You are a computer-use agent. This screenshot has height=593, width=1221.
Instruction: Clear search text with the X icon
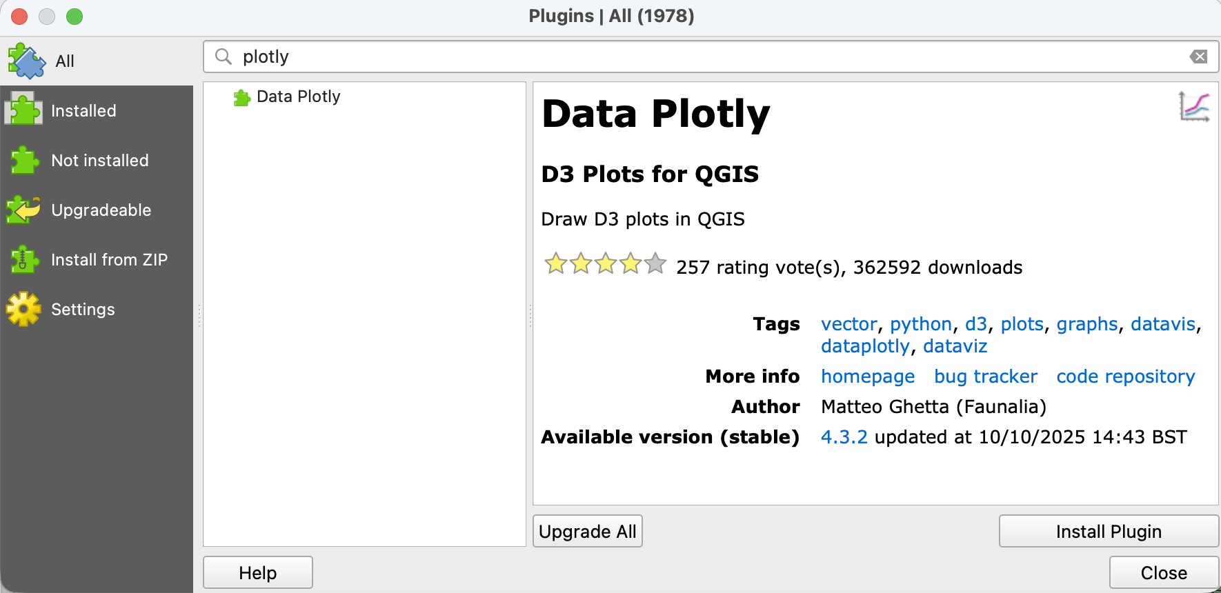click(x=1199, y=57)
